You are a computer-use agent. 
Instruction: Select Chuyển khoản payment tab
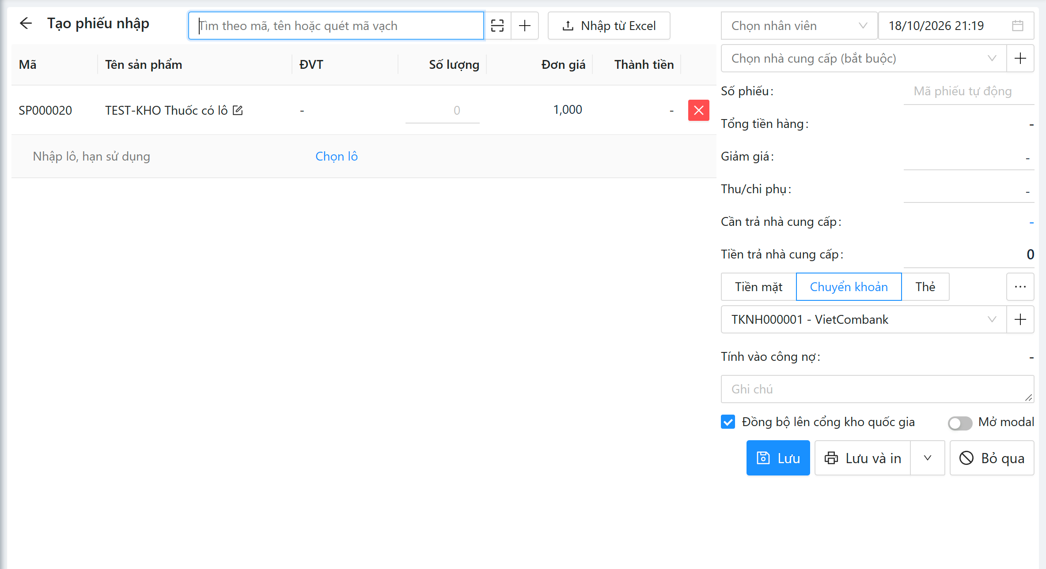[849, 287]
